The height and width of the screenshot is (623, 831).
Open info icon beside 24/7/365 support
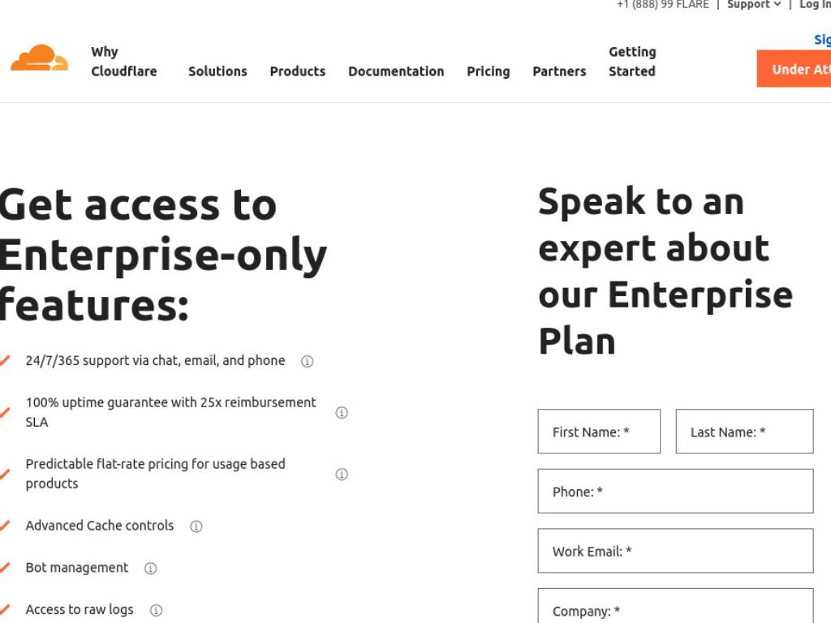pyautogui.click(x=308, y=361)
